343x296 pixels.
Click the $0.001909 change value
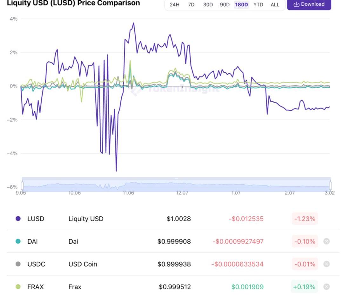click(247, 287)
